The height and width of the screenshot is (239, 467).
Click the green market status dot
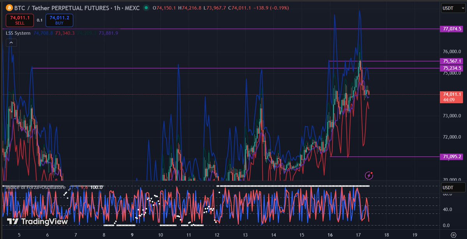coord(146,8)
